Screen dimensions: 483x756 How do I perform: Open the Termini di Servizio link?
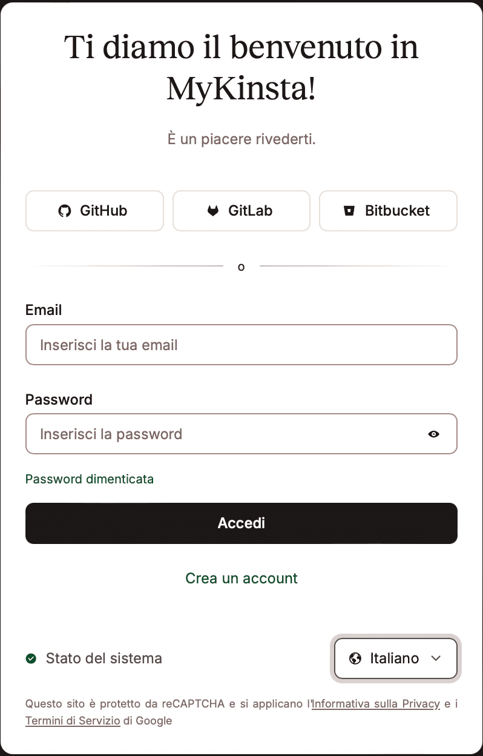[x=73, y=721]
